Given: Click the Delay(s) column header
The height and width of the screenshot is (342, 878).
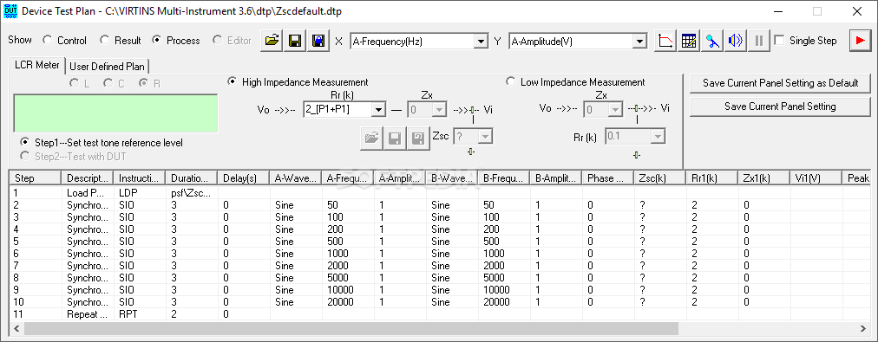Looking at the screenshot, I should [x=244, y=178].
